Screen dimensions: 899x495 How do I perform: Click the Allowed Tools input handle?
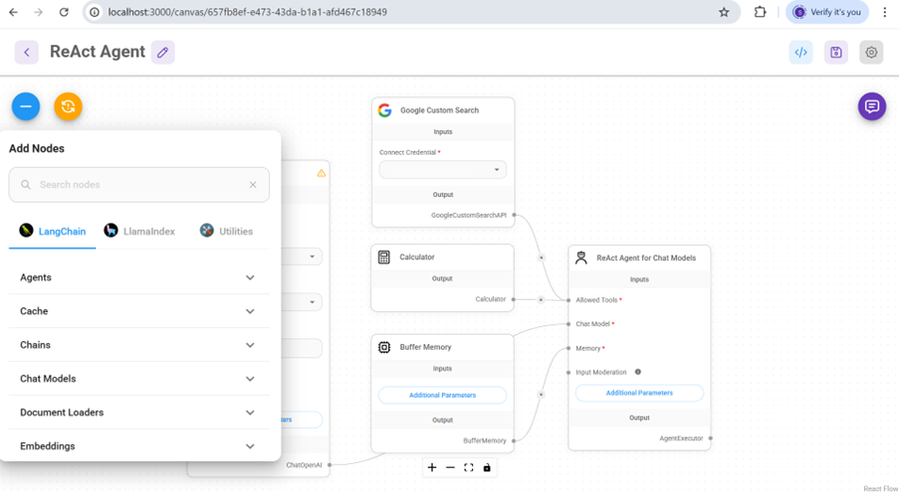coord(568,300)
